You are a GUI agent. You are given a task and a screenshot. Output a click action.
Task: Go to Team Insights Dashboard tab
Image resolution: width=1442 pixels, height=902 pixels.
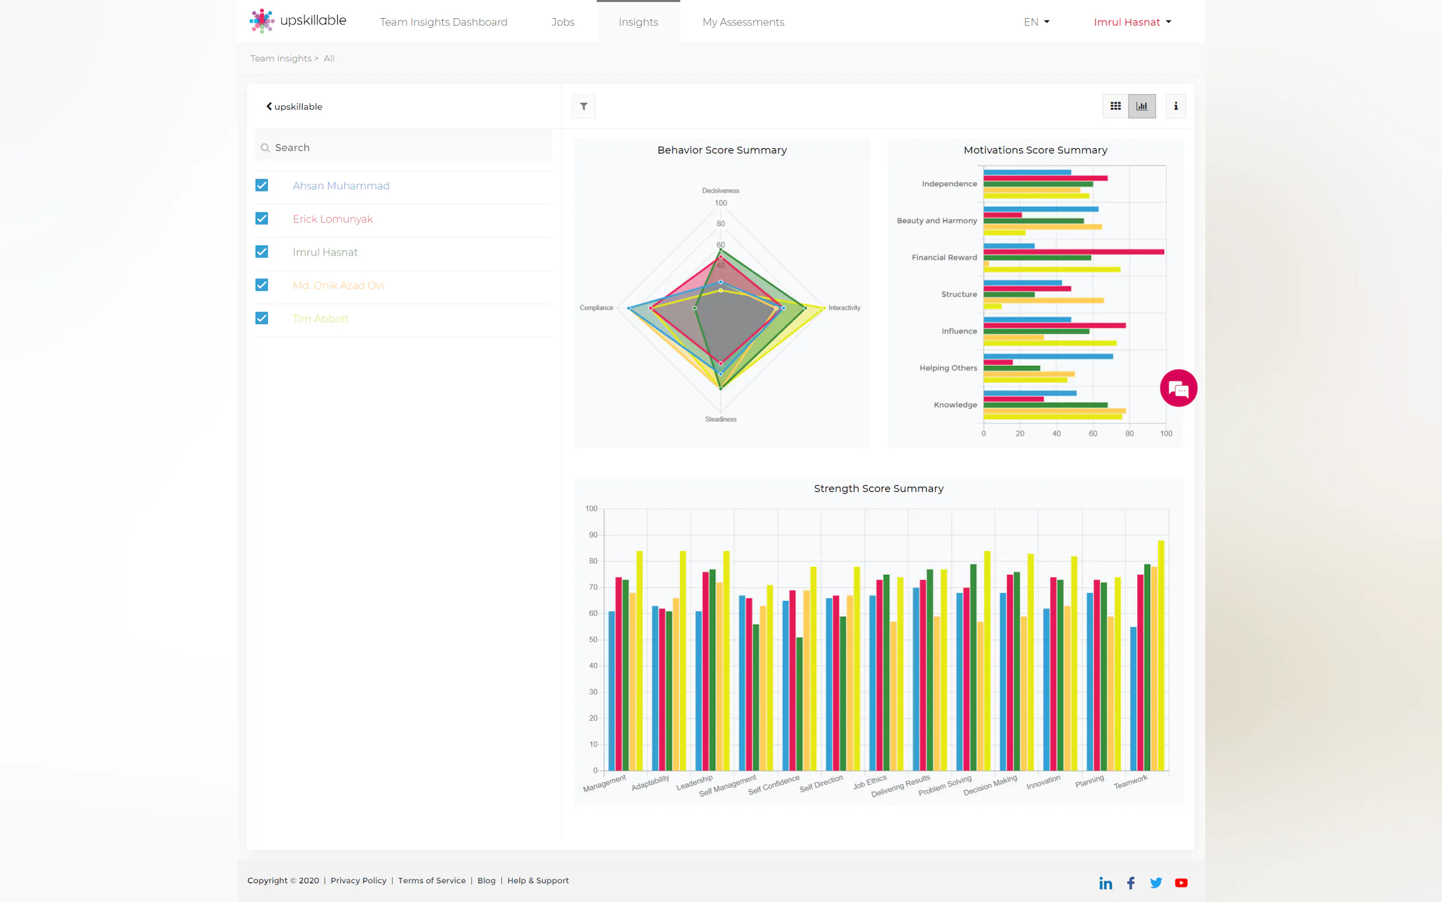coord(443,22)
